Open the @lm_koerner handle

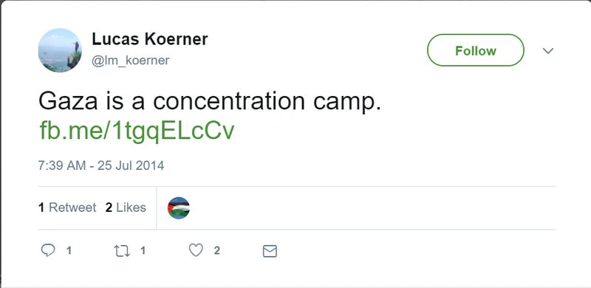point(131,61)
